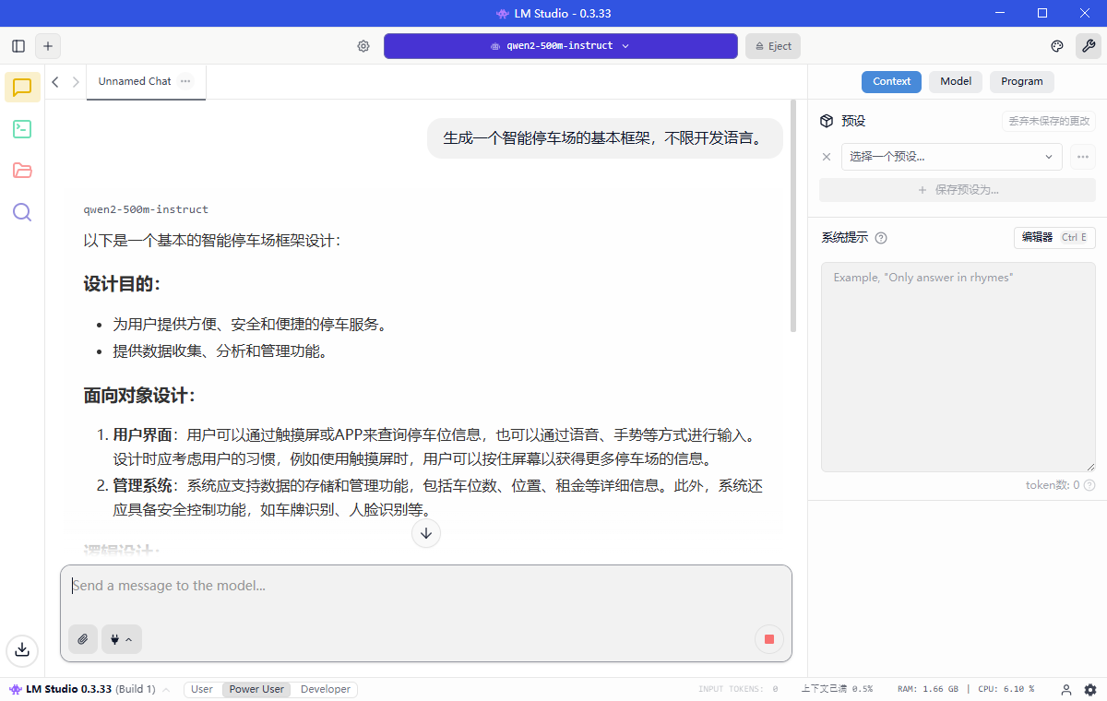This screenshot has height=701, width=1107.
Task: Attach a file with the paperclip icon
Action: pyautogui.click(x=82, y=639)
